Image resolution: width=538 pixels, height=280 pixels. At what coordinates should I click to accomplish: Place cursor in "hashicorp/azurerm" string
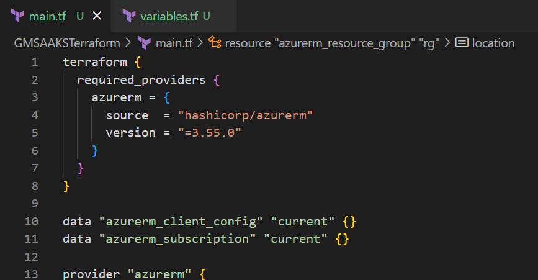coord(244,115)
